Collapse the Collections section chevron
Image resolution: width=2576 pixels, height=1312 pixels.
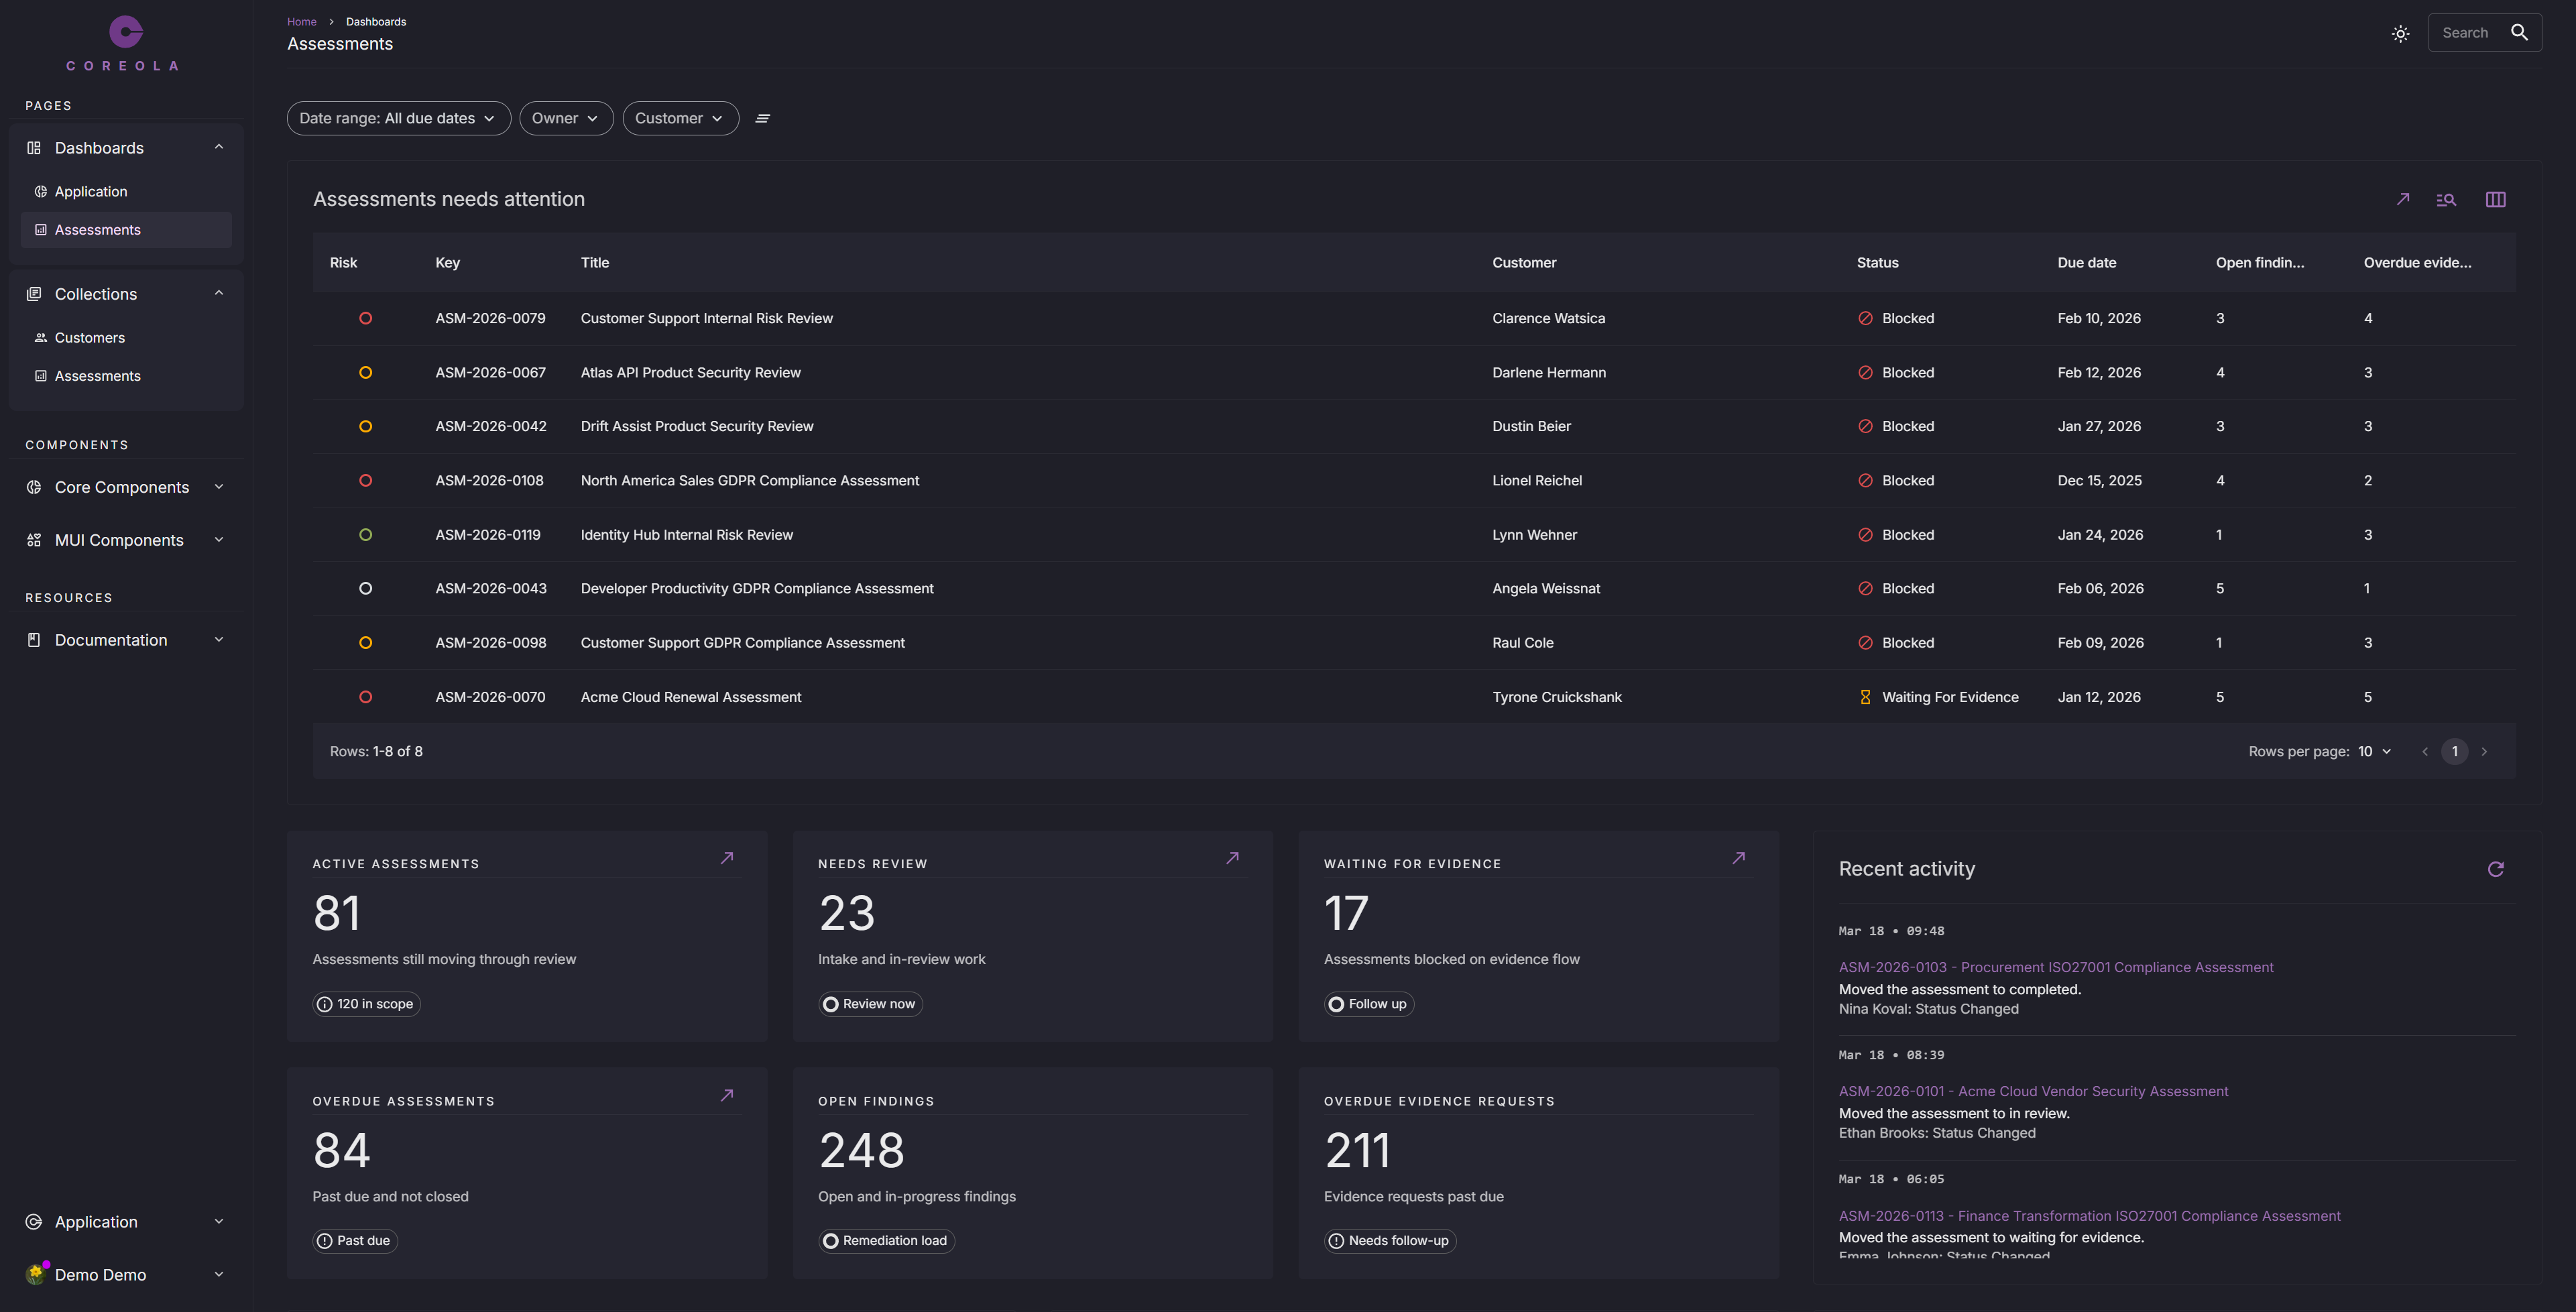[219, 293]
